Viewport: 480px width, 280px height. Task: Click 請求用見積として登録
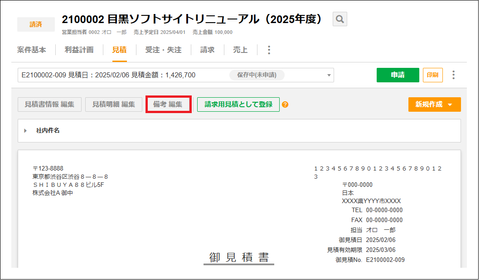click(238, 104)
